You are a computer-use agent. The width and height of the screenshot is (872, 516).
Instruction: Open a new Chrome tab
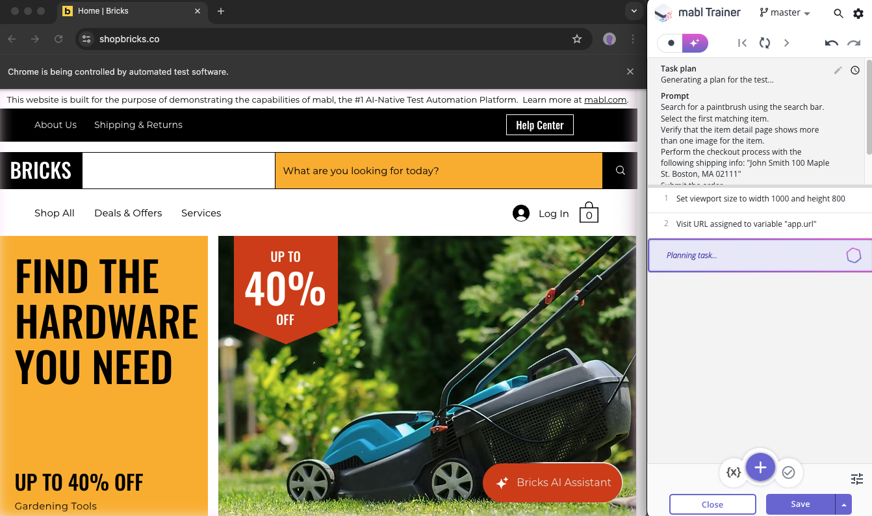click(221, 11)
